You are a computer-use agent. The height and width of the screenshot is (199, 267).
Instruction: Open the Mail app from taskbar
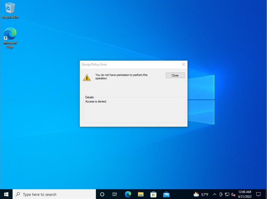pyautogui.click(x=166, y=194)
